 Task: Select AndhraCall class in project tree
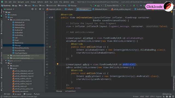point(18,30)
